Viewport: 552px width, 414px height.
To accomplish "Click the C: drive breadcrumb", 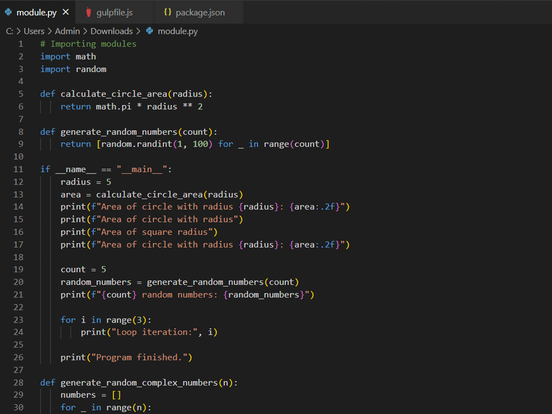I will (x=9, y=31).
